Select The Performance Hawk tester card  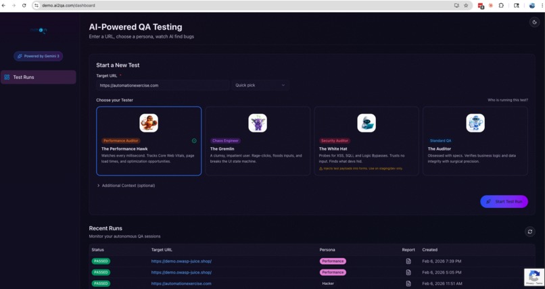[x=149, y=141]
